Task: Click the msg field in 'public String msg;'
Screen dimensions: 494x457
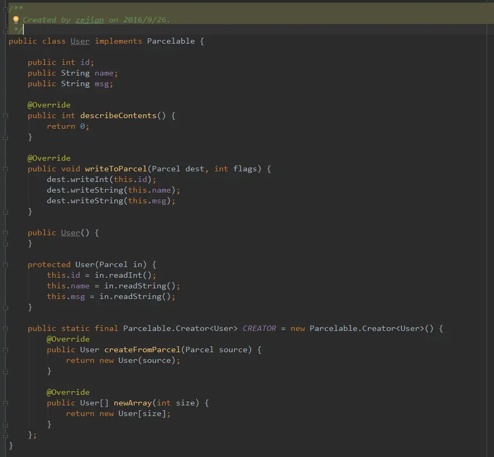Action: coord(101,84)
